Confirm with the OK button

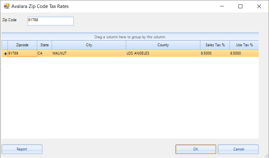(196, 149)
